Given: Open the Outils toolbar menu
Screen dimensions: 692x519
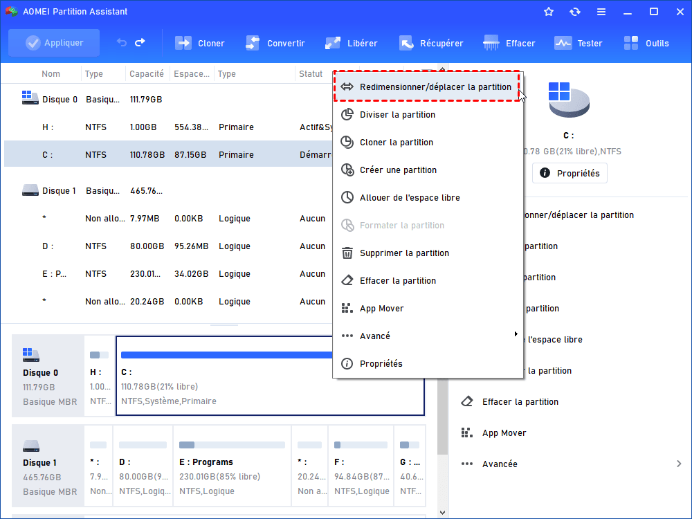Looking at the screenshot, I should (x=646, y=43).
